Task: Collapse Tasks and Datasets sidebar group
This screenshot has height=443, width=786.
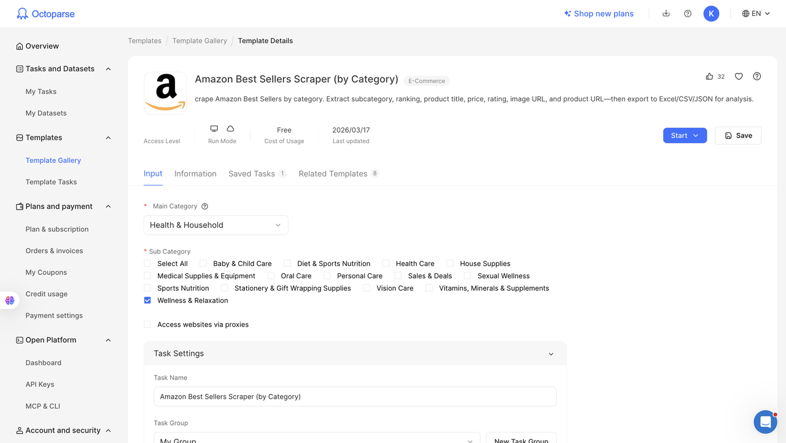Action: tap(108, 69)
